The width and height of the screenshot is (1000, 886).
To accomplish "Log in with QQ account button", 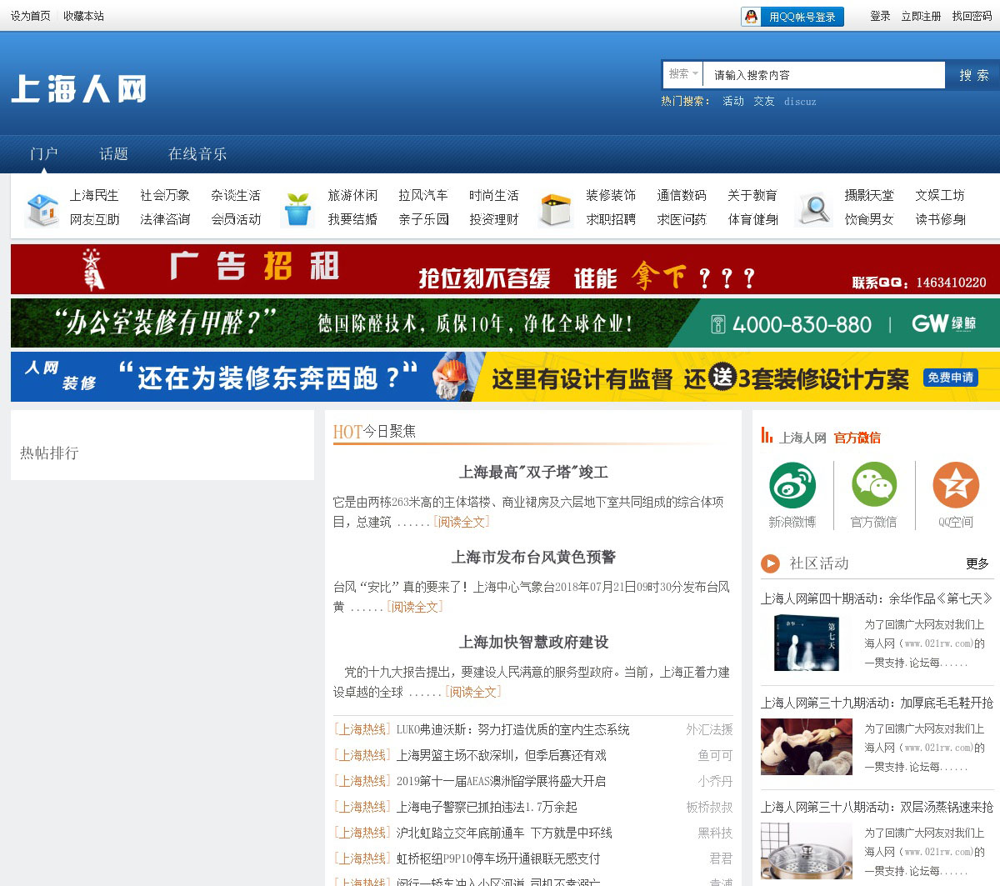I will pyautogui.click(x=792, y=17).
